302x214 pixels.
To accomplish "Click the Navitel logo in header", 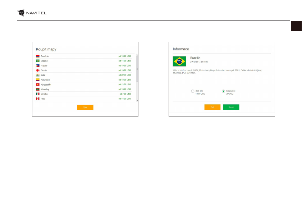I will coord(32,13).
